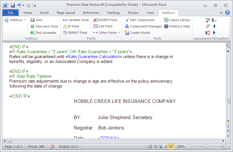Switch to the Home tab
This screenshot has width=233, height=152.
coord(28,13)
